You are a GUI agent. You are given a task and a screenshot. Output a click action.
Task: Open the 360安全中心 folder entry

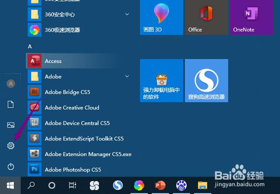80,14
